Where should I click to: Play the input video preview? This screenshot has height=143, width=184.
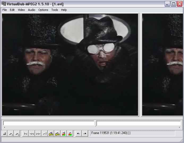tap(11, 134)
